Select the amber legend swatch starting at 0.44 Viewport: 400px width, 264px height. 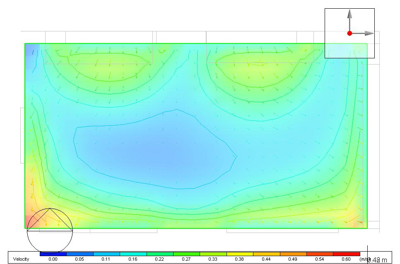click(267, 254)
